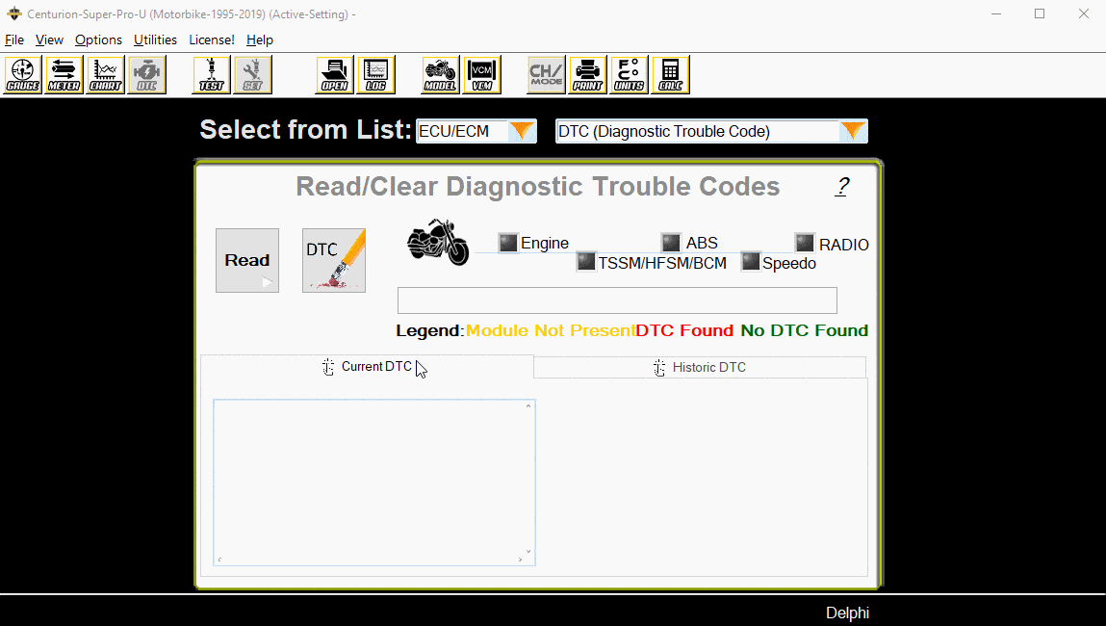Click the 'No DTC Found' legend text
1106x626 pixels.
(x=804, y=331)
